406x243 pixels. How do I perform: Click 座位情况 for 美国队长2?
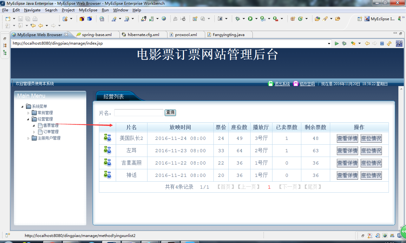(371, 138)
